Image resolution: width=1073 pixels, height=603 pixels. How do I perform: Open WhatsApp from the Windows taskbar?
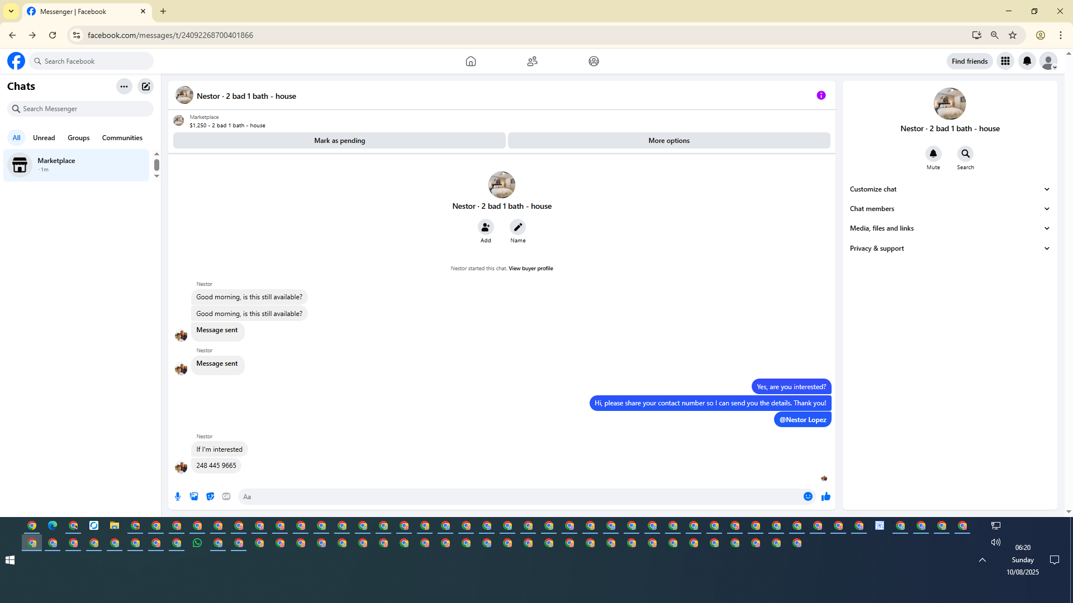197,543
